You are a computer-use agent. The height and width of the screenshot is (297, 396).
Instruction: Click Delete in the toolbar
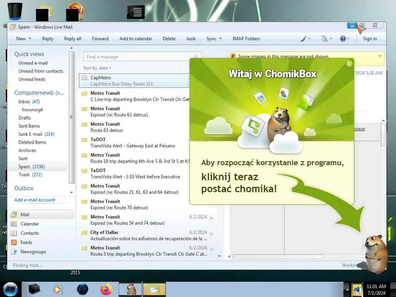pos(169,39)
